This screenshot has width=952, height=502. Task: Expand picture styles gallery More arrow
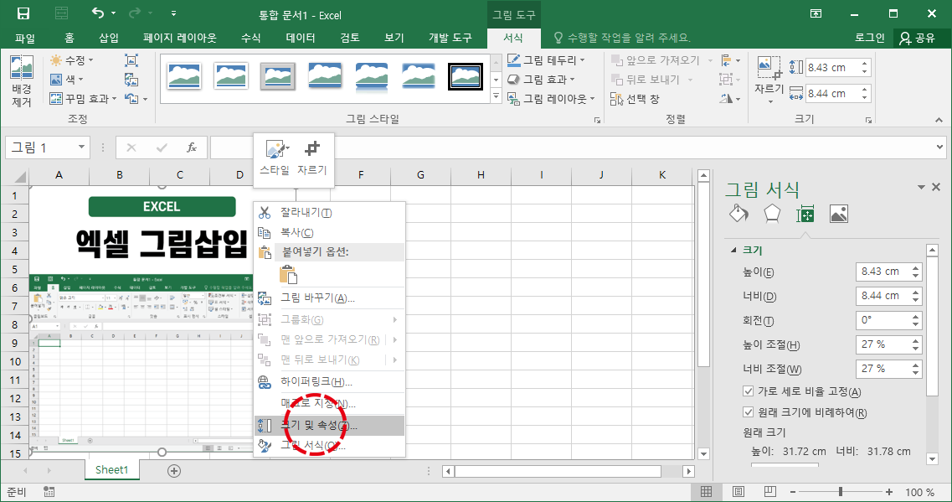tap(496, 96)
